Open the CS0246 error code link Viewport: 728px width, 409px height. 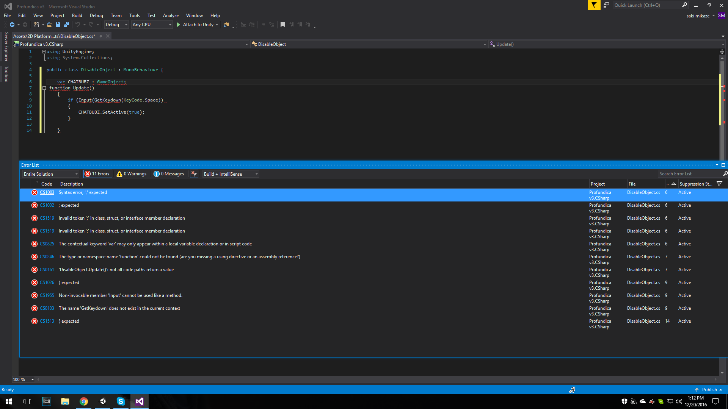47,257
